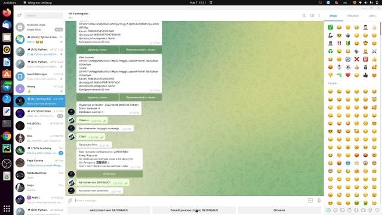This screenshot has width=382, height=215.
Task: Switch to the GIFS tab
Action: pos(372,16)
